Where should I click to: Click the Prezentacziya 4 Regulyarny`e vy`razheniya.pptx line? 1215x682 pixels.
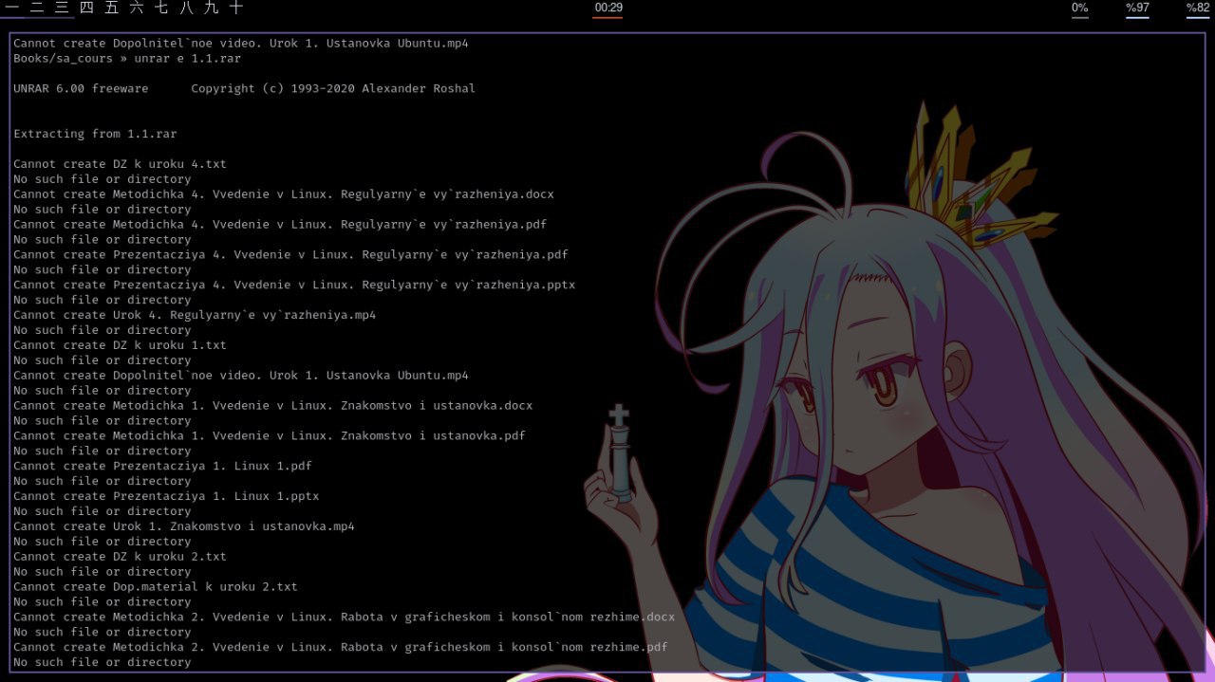point(294,285)
